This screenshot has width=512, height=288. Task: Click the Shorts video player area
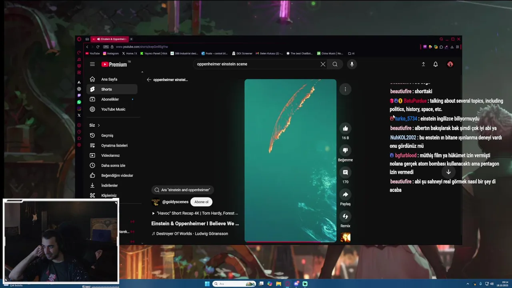290,160
